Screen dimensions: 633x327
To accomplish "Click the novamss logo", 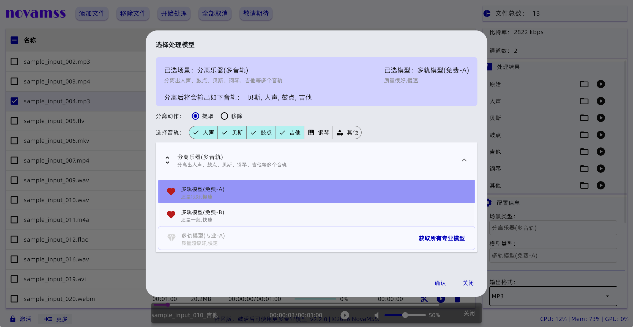I will pyautogui.click(x=36, y=13).
